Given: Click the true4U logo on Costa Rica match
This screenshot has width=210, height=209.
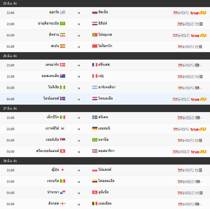Looking at the screenshot, I should click(x=199, y=152).
